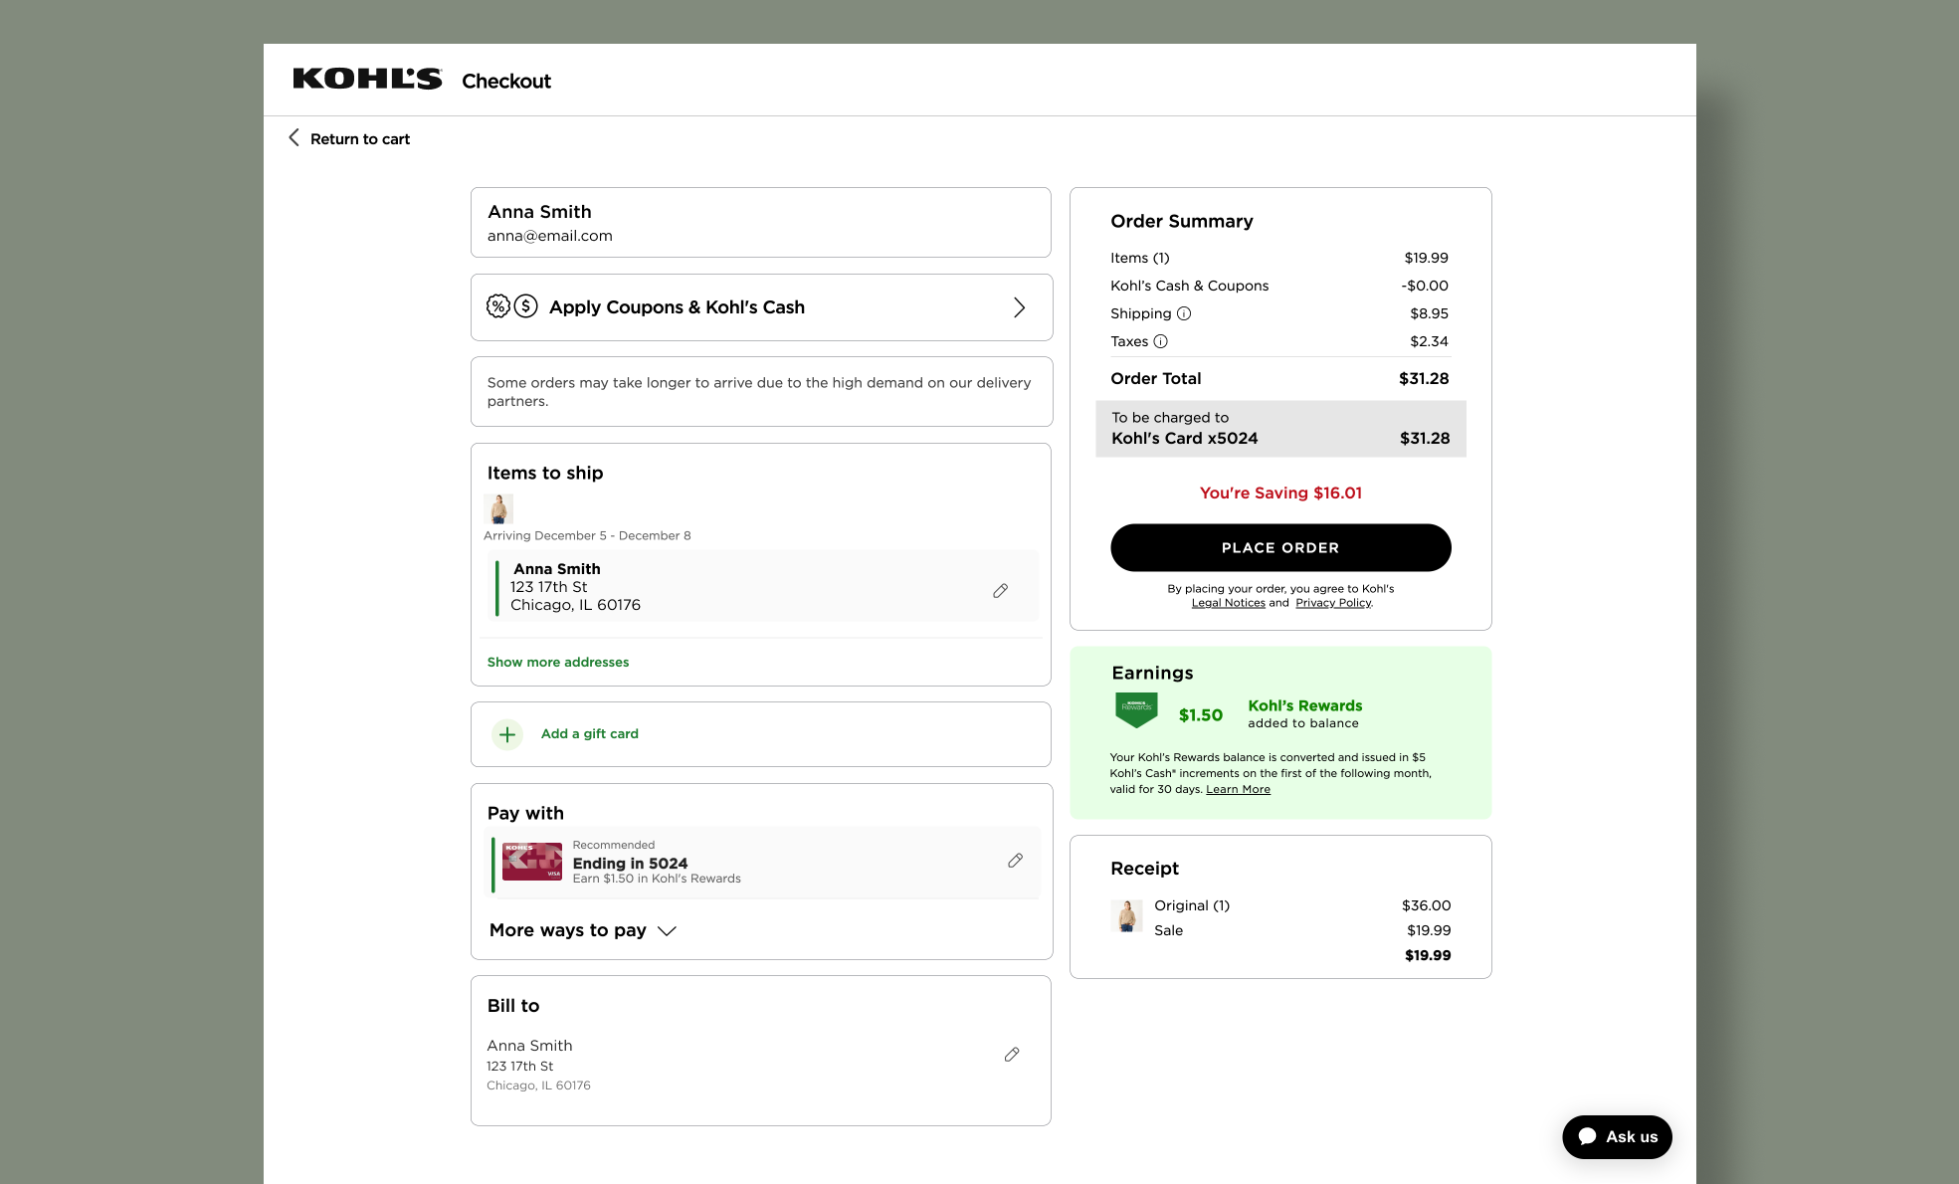Viewport: 1959px width, 1184px height.
Task: Click the back arrow beside Return to cart
Action: (x=294, y=138)
